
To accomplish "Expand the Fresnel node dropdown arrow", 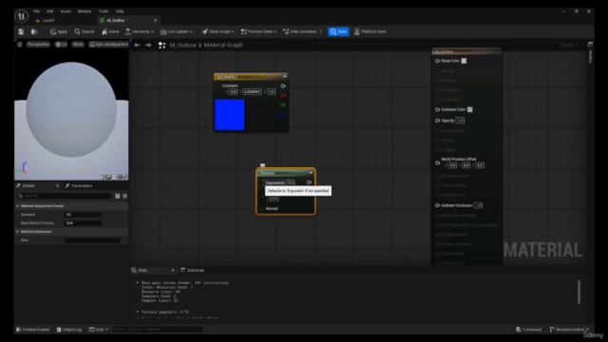I will tap(311, 173).
